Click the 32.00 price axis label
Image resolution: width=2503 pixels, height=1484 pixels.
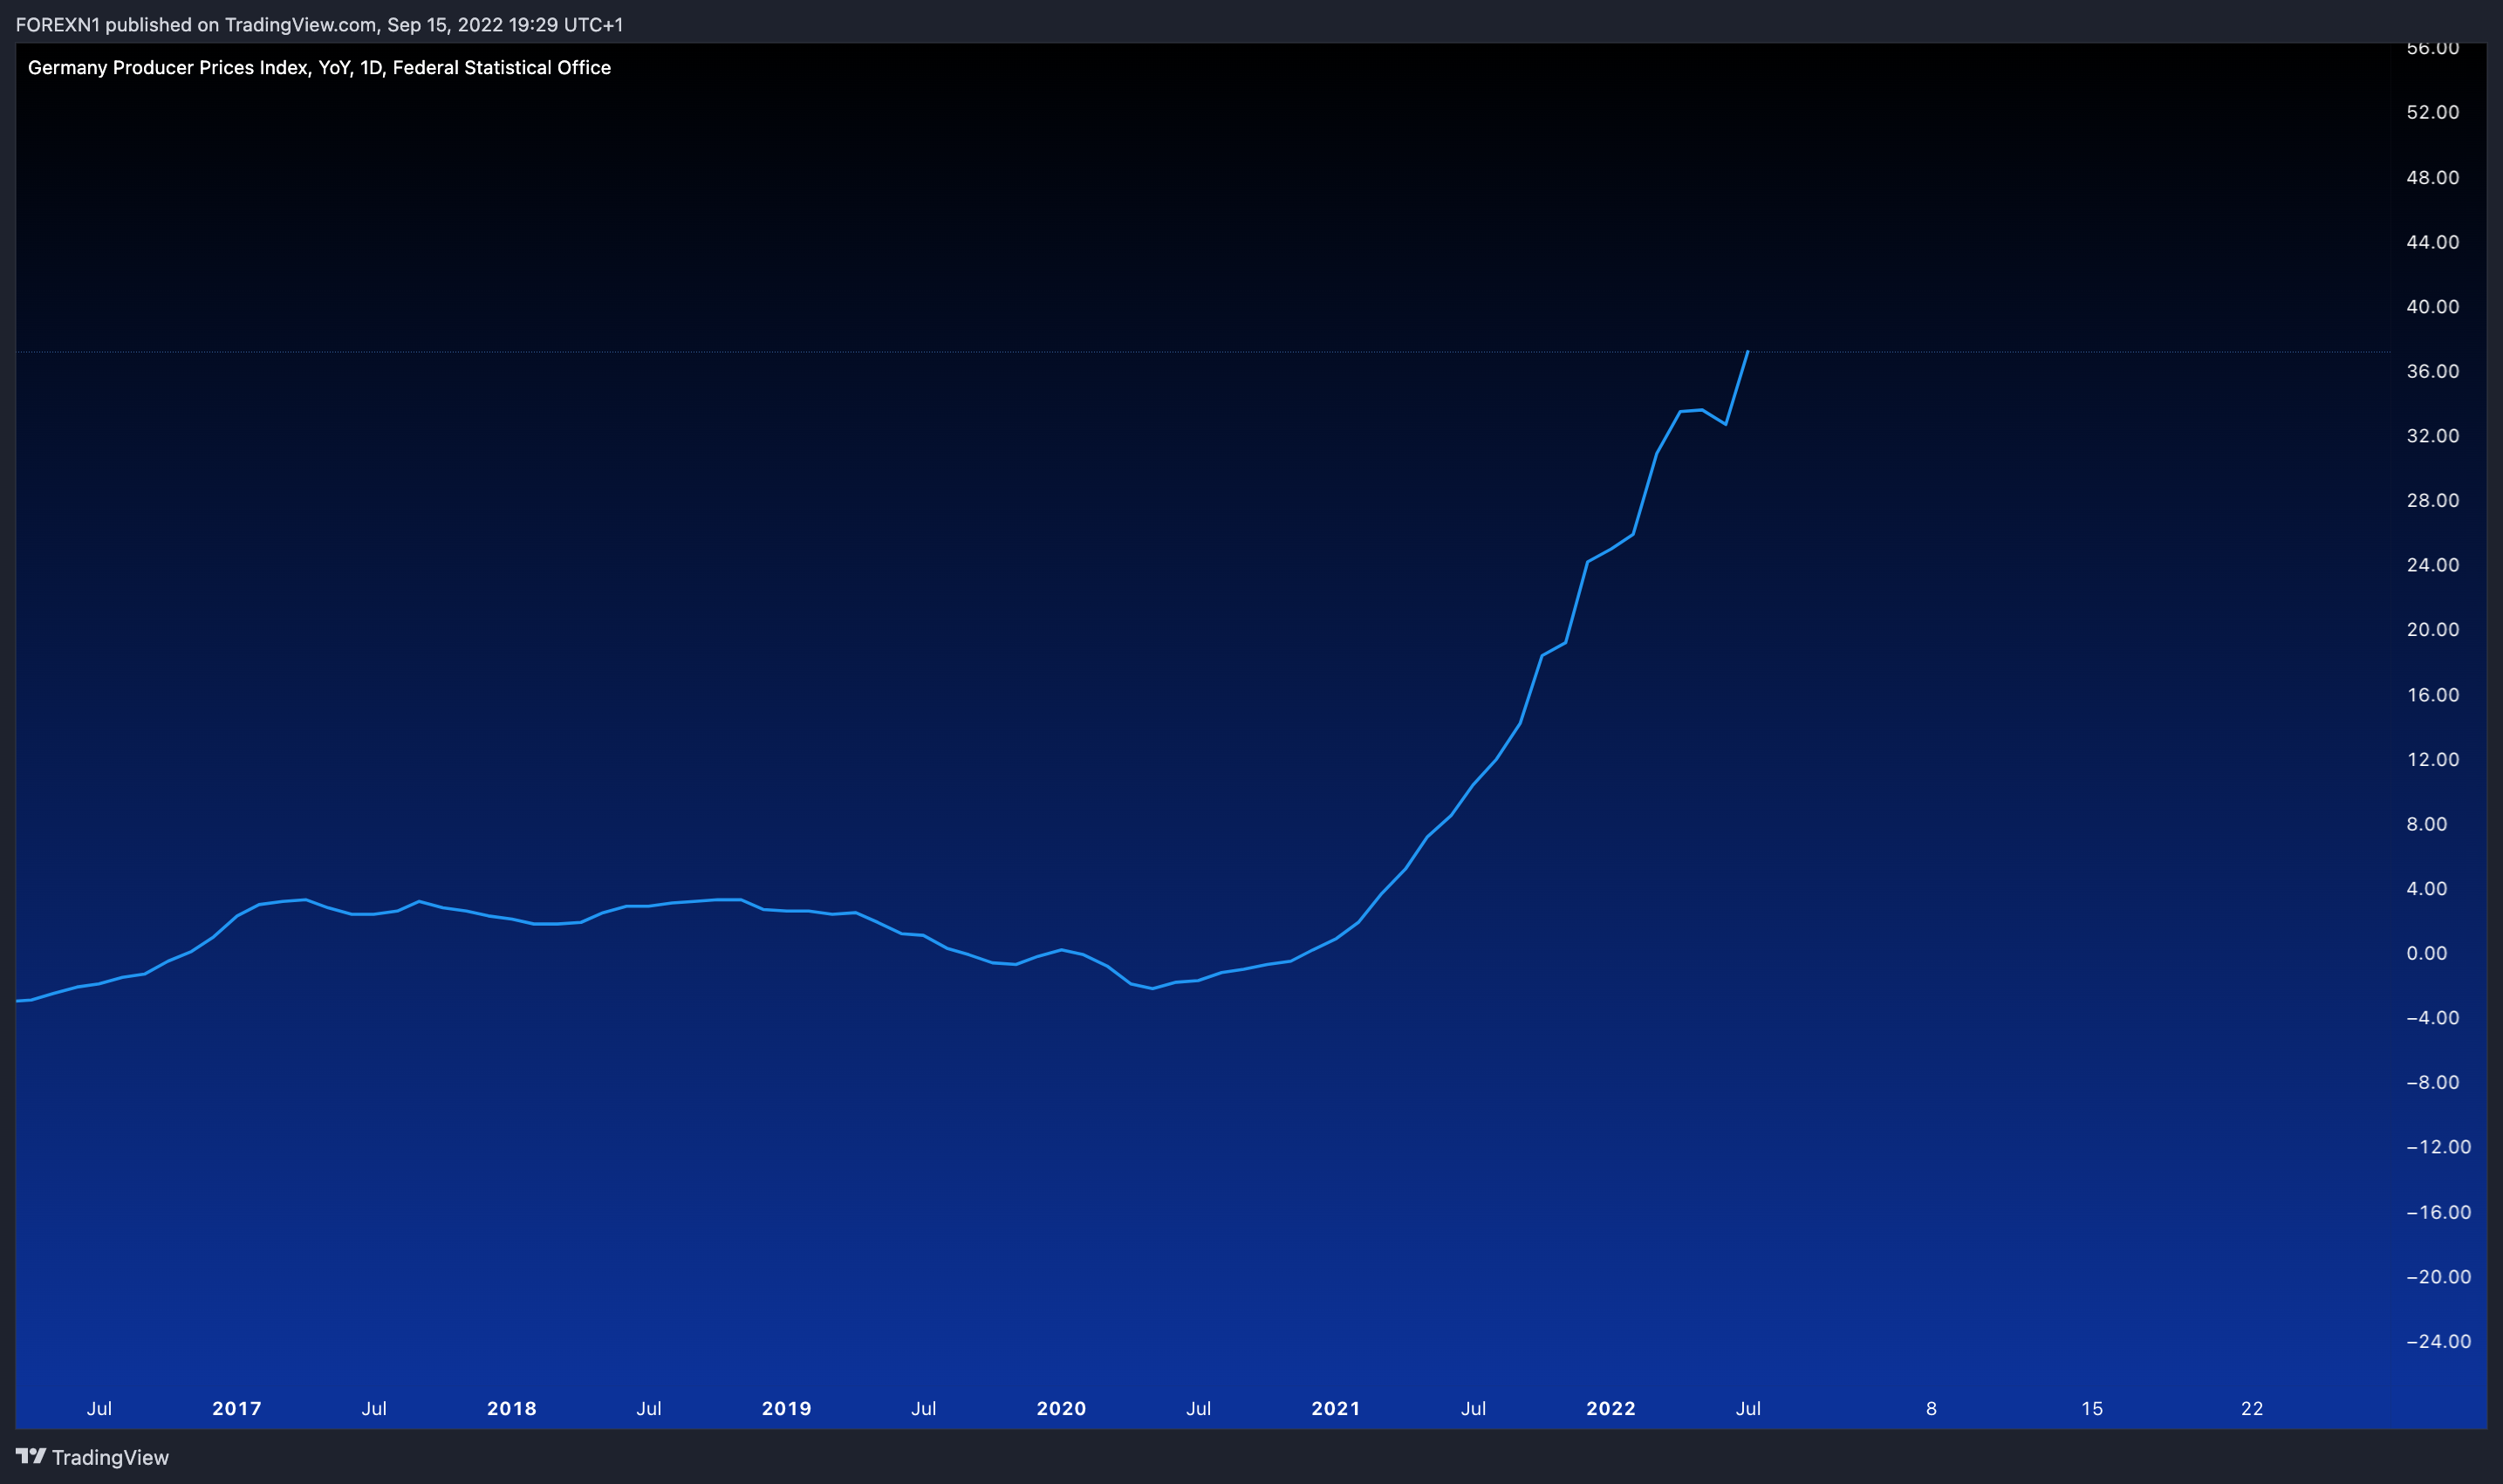2432,436
